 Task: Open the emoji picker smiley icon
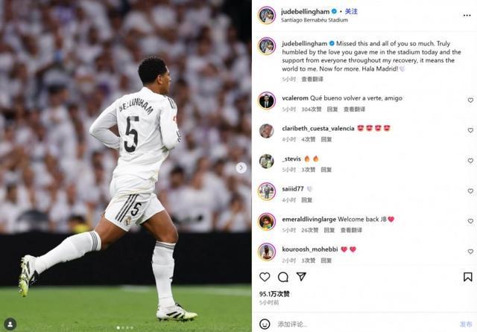pos(265,324)
